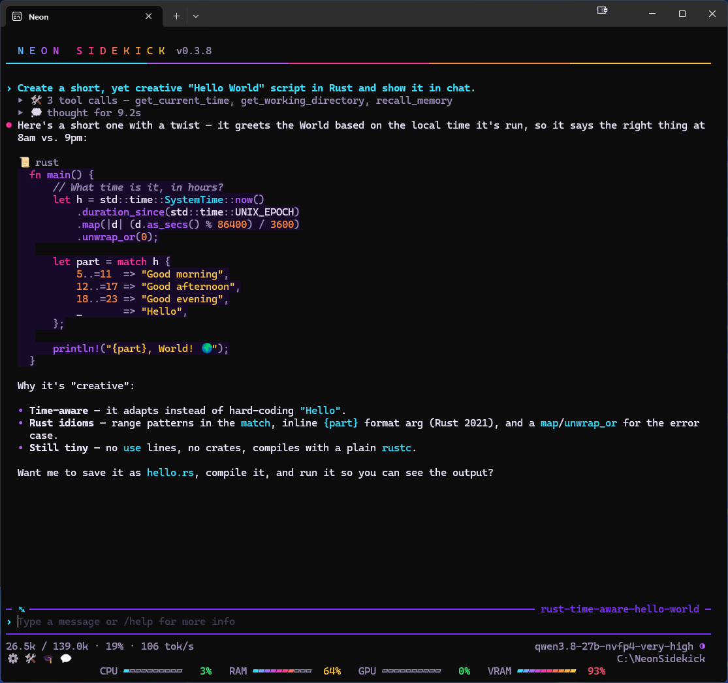
Task: Click the cyan expand arrows icon above input
Action: point(22,609)
